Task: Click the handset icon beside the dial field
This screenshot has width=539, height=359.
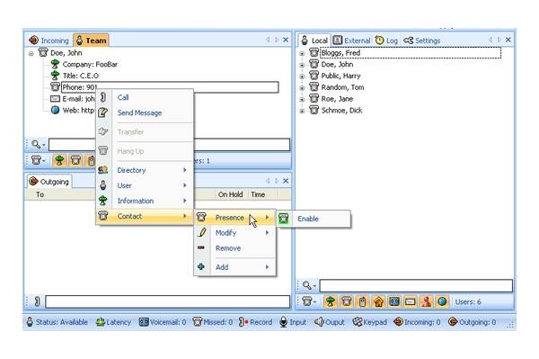Action: (38, 301)
